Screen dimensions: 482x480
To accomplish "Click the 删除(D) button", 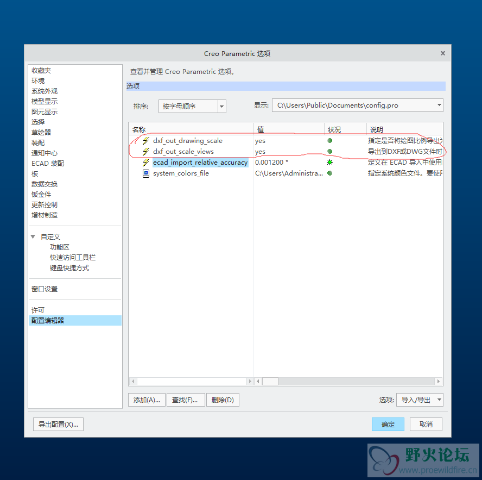I will click(223, 400).
